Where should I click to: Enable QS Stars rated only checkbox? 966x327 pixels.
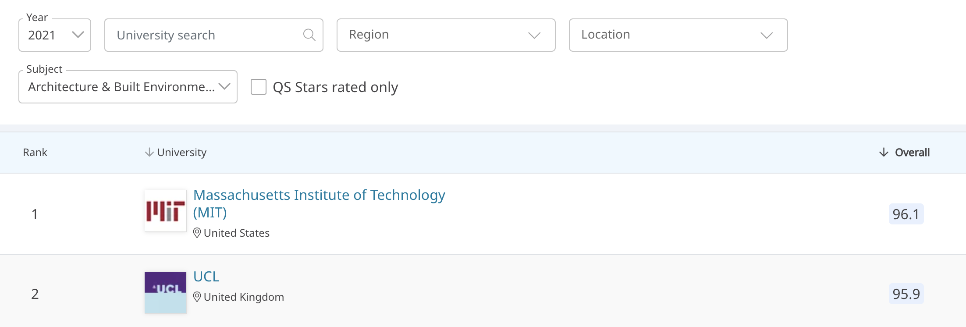[259, 87]
